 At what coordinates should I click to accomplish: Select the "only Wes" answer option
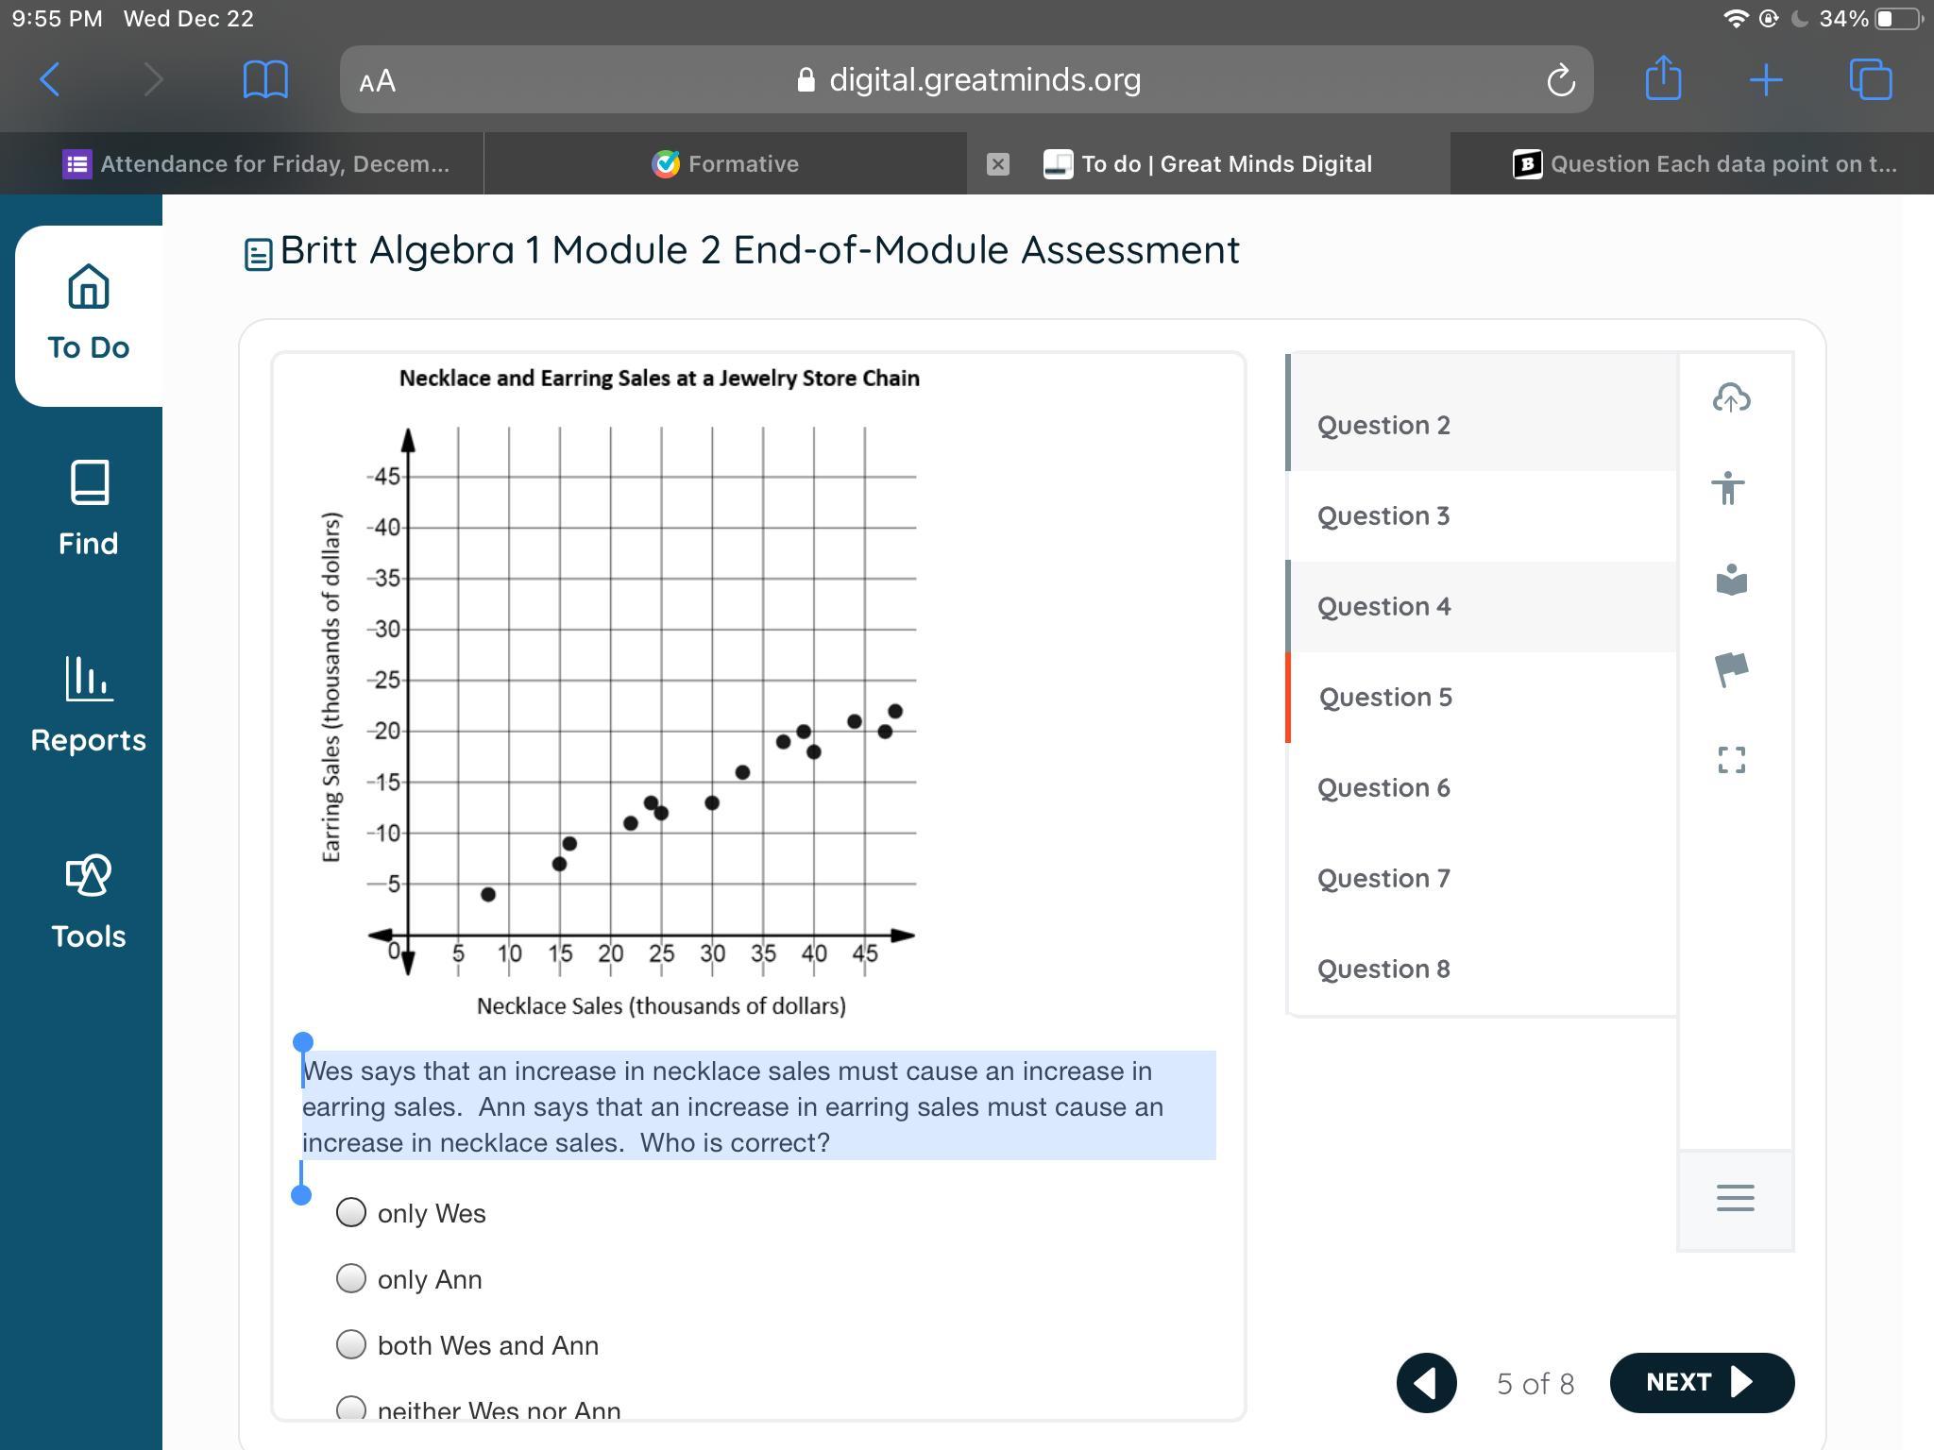351,1213
